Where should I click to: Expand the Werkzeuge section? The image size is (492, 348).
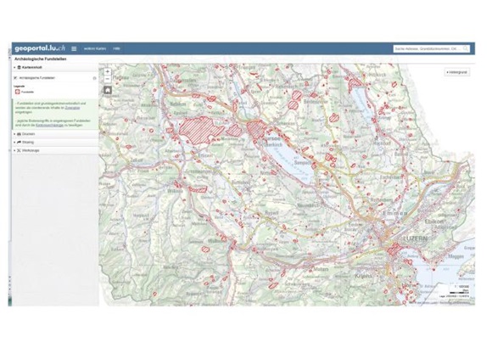[x=55, y=151]
